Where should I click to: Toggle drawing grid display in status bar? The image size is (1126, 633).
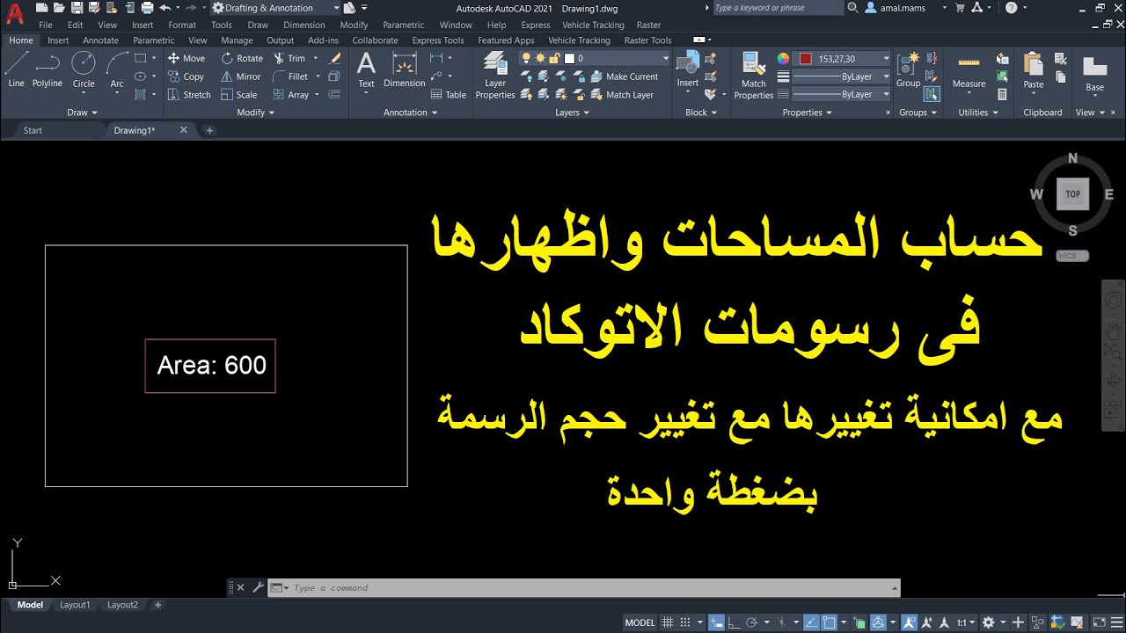(x=667, y=622)
